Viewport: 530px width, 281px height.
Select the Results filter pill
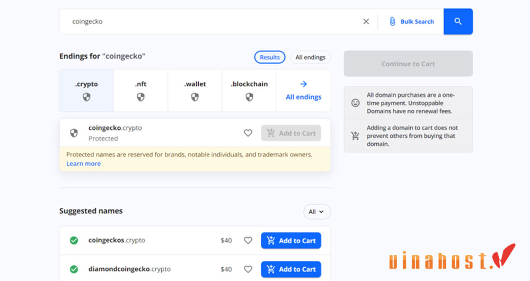(270, 57)
